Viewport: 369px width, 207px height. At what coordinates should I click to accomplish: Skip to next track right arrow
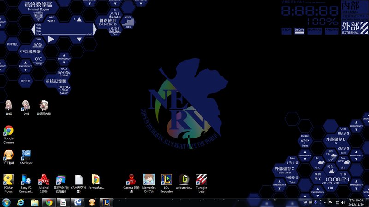click(x=95, y=29)
